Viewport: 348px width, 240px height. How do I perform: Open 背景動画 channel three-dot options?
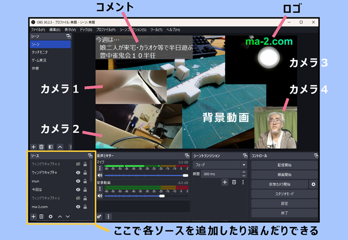[100, 189]
